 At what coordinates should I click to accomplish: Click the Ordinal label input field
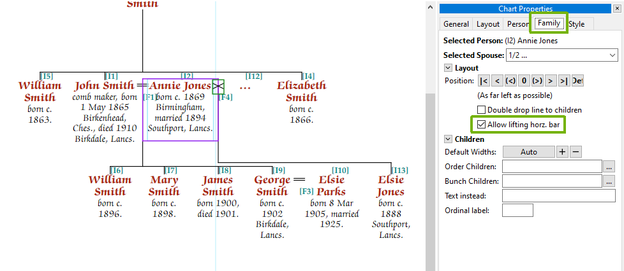[517, 211]
